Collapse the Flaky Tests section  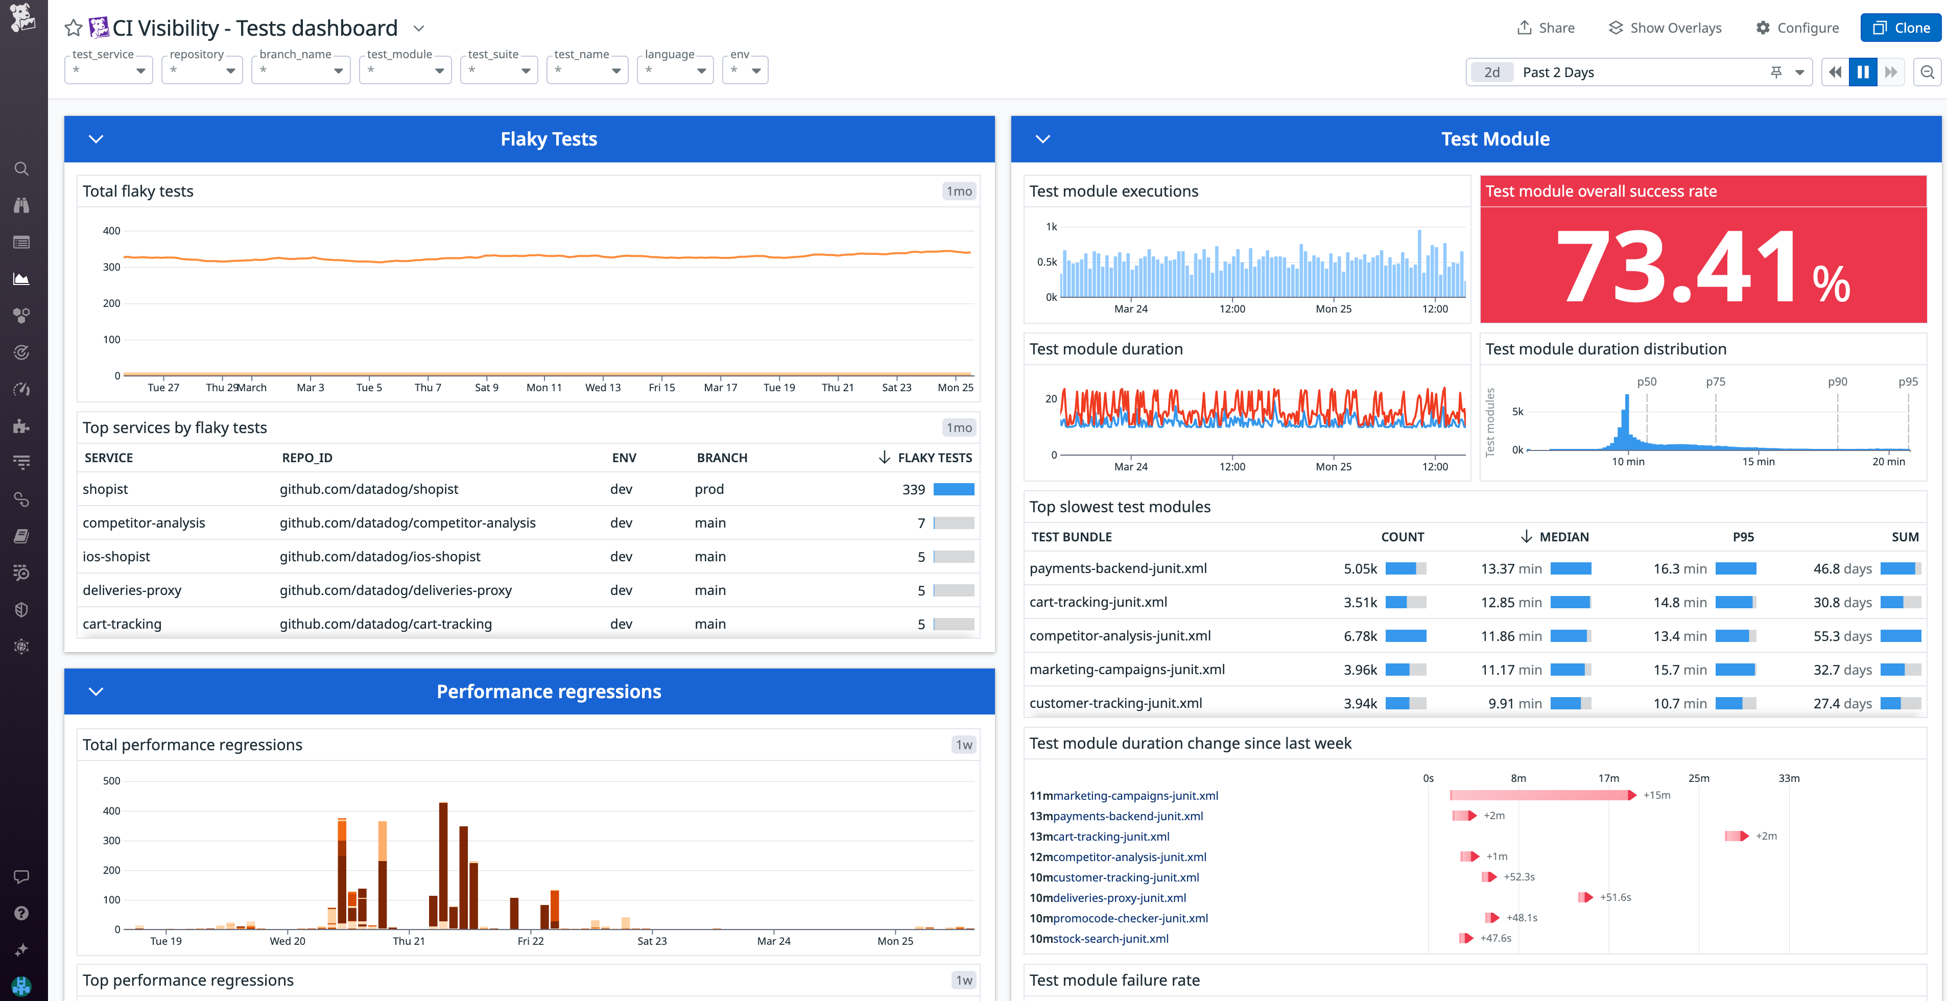click(95, 139)
